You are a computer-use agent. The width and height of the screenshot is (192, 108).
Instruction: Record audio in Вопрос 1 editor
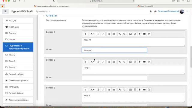(x=139, y=34)
